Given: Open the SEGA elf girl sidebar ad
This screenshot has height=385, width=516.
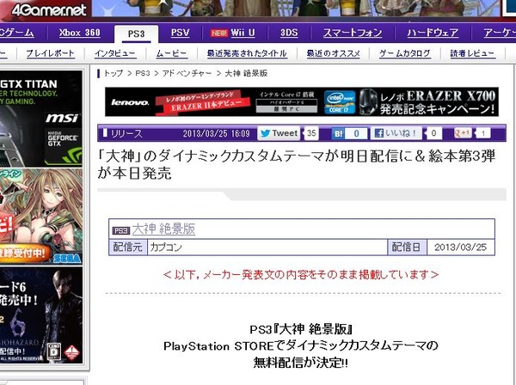Looking at the screenshot, I should (x=41, y=217).
